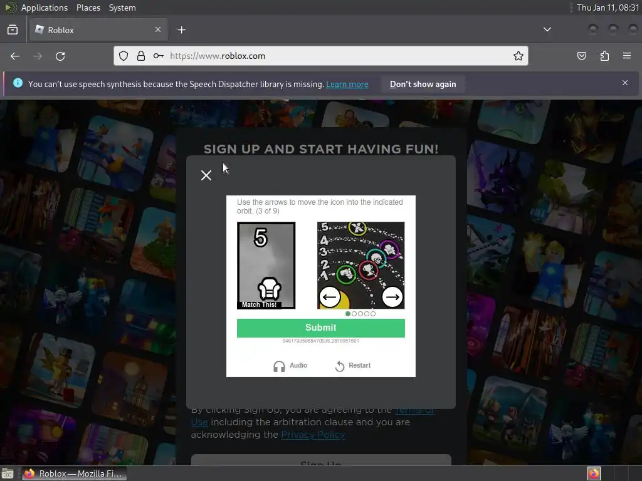The width and height of the screenshot is (642, 481).
Task: Open the Applications menu
Action: click(45, 8)
